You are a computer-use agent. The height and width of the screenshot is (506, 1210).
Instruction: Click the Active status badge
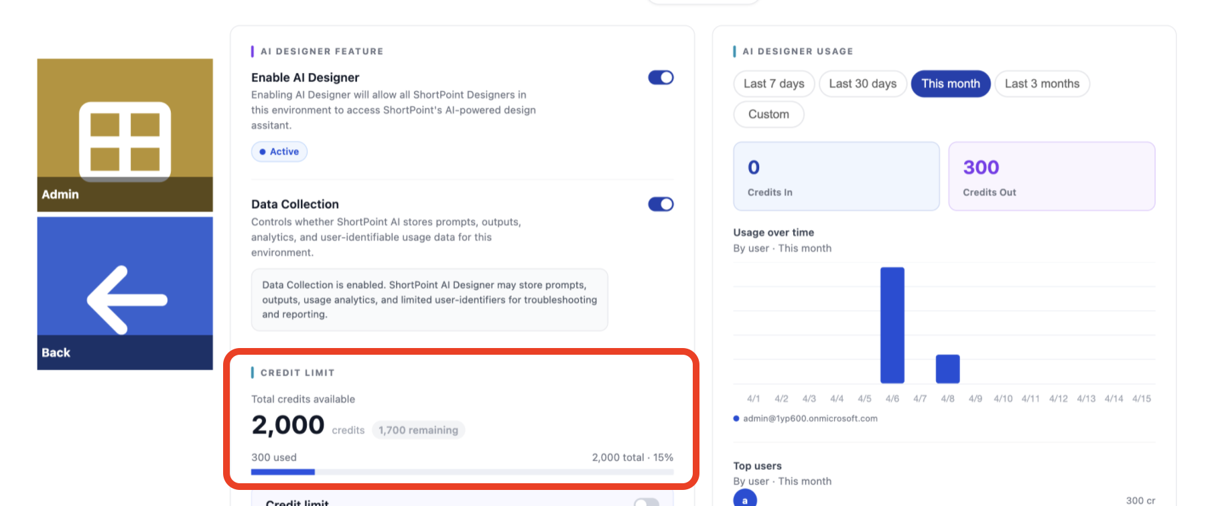pyautogui.click(x=279, y=152)
